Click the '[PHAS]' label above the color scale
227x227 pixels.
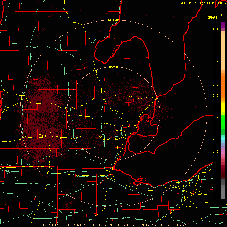tap(213, 18)
